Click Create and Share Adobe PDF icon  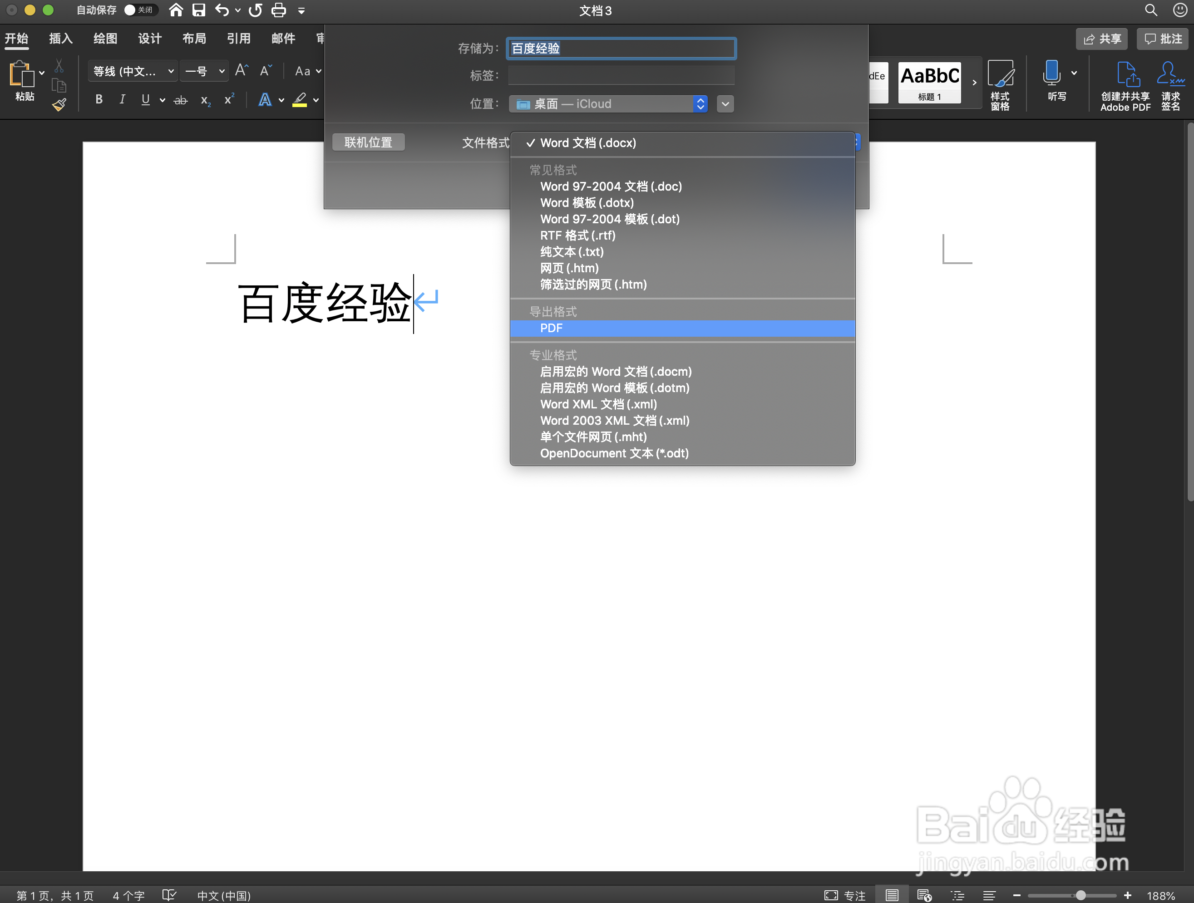1127,74
